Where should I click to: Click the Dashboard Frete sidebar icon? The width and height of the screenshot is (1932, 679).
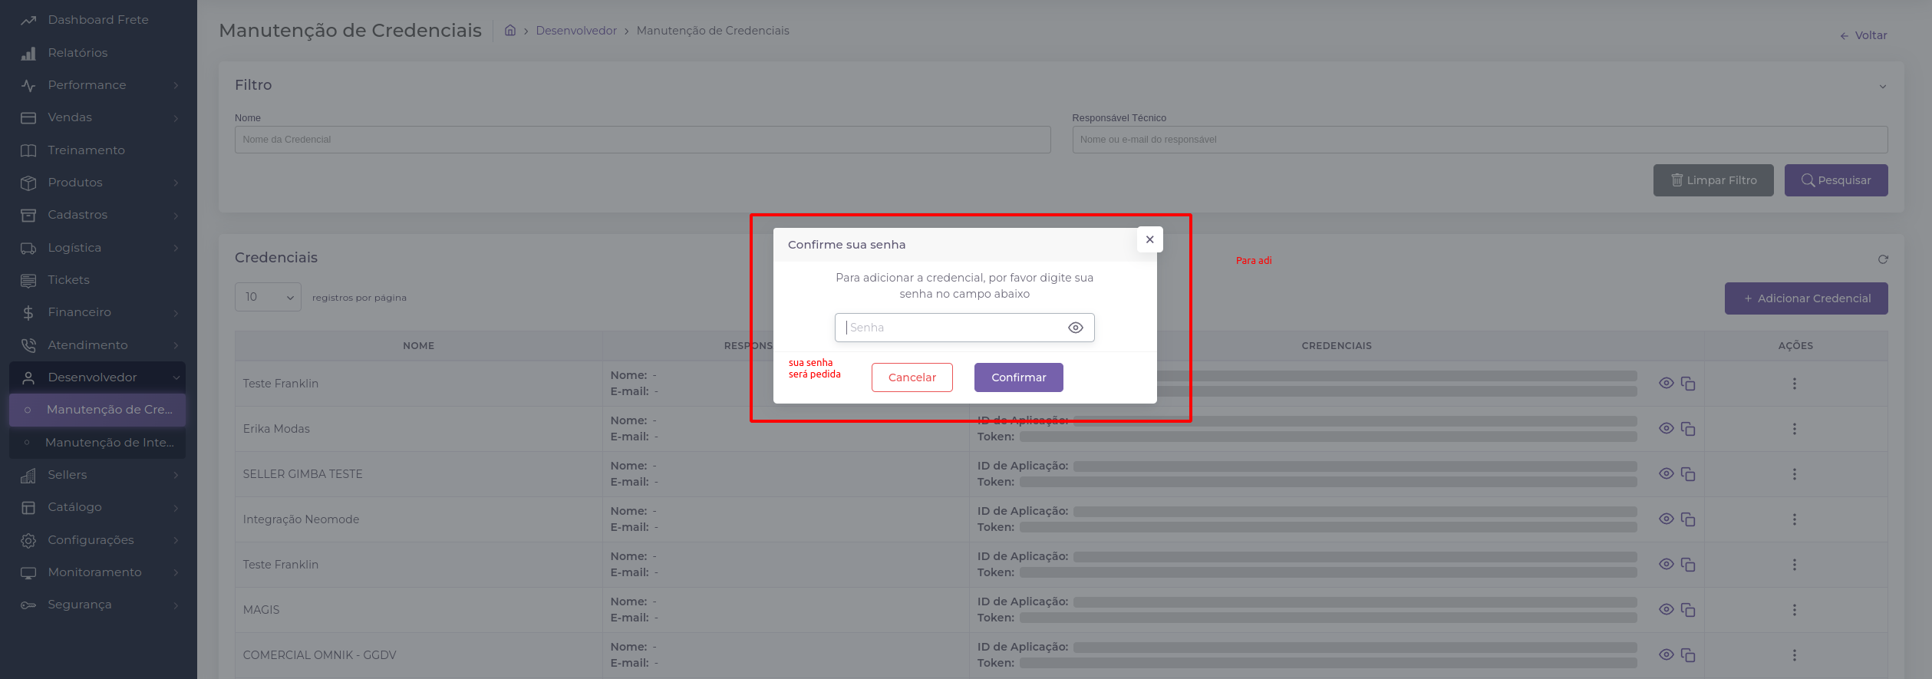28,20
